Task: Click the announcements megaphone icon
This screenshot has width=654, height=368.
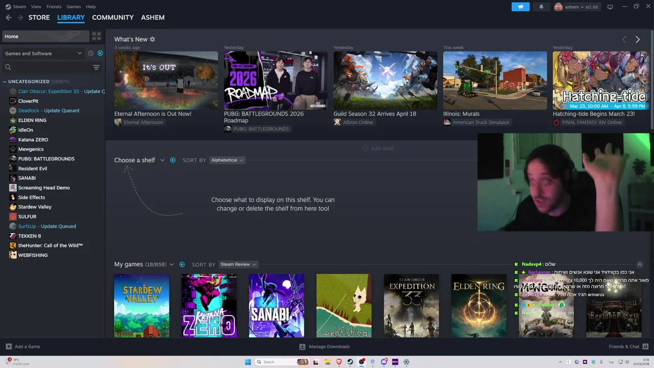Action: (521, 7)
